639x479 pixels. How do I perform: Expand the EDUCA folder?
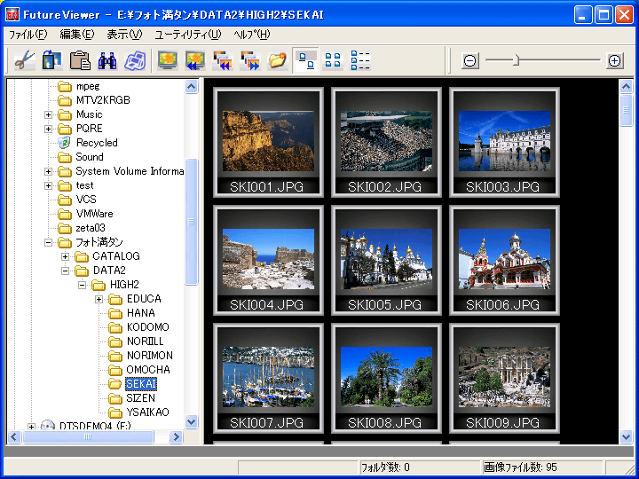pos(99,300)
